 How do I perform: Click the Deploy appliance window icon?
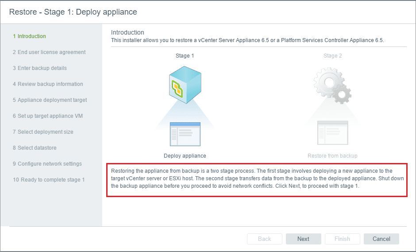click(185, 134)
